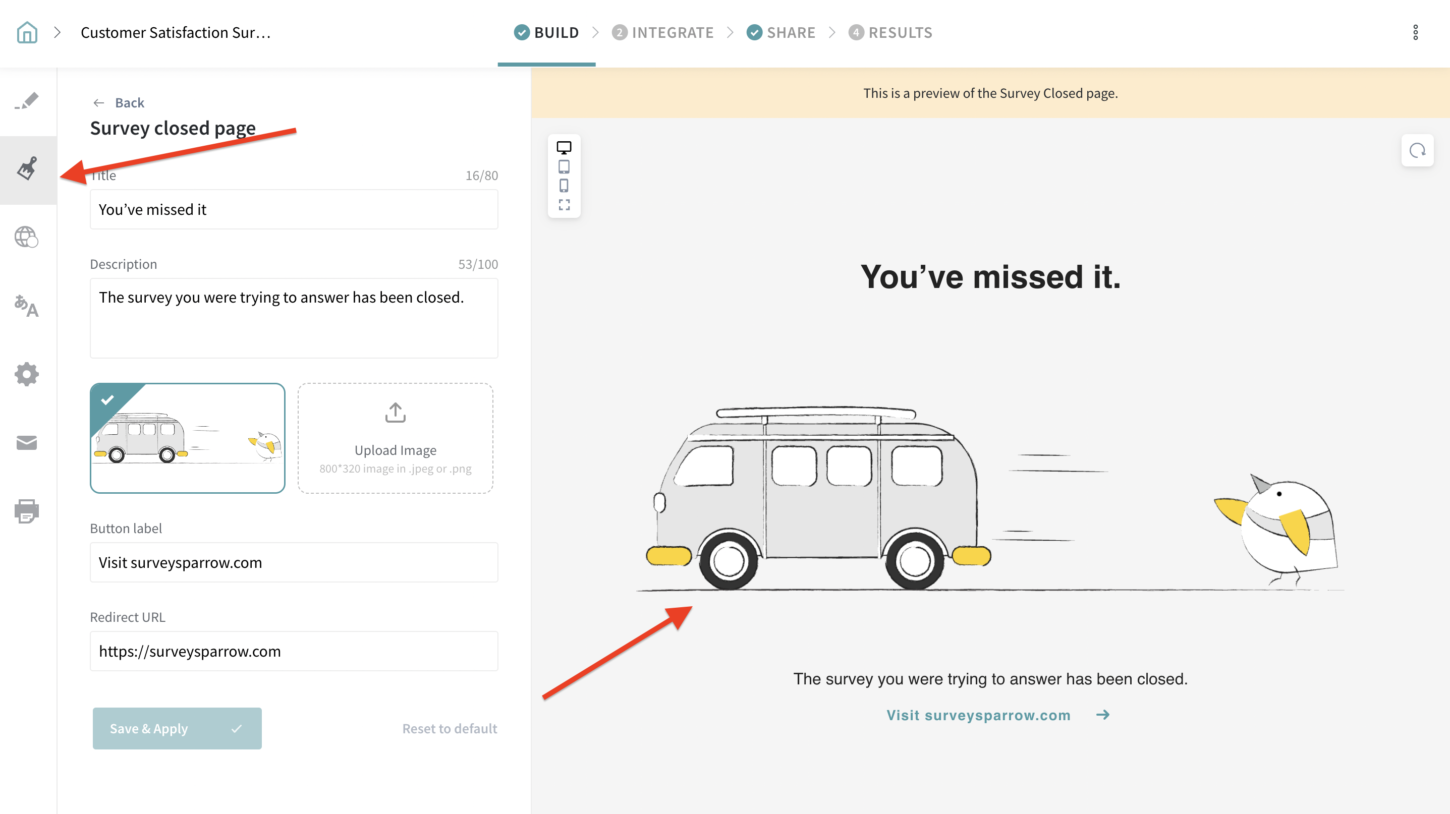Screen dimensions: 1450x814
Task: Open the gear settings icon in sidebar
Action: tap(26, 374)
